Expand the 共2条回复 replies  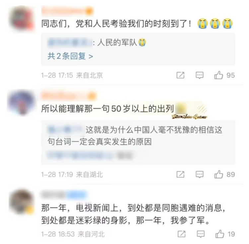(70, 56)
